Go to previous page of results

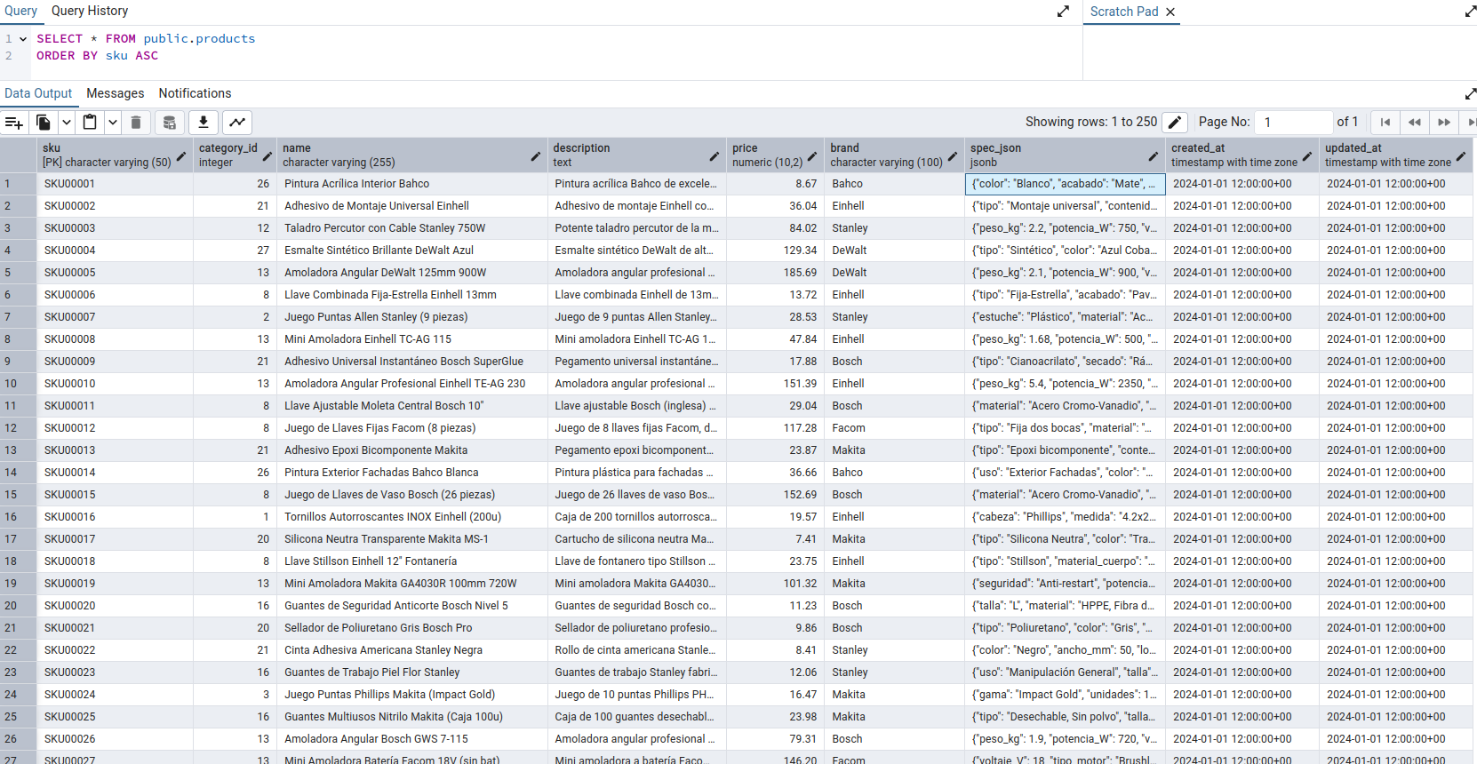point(1415,123)
